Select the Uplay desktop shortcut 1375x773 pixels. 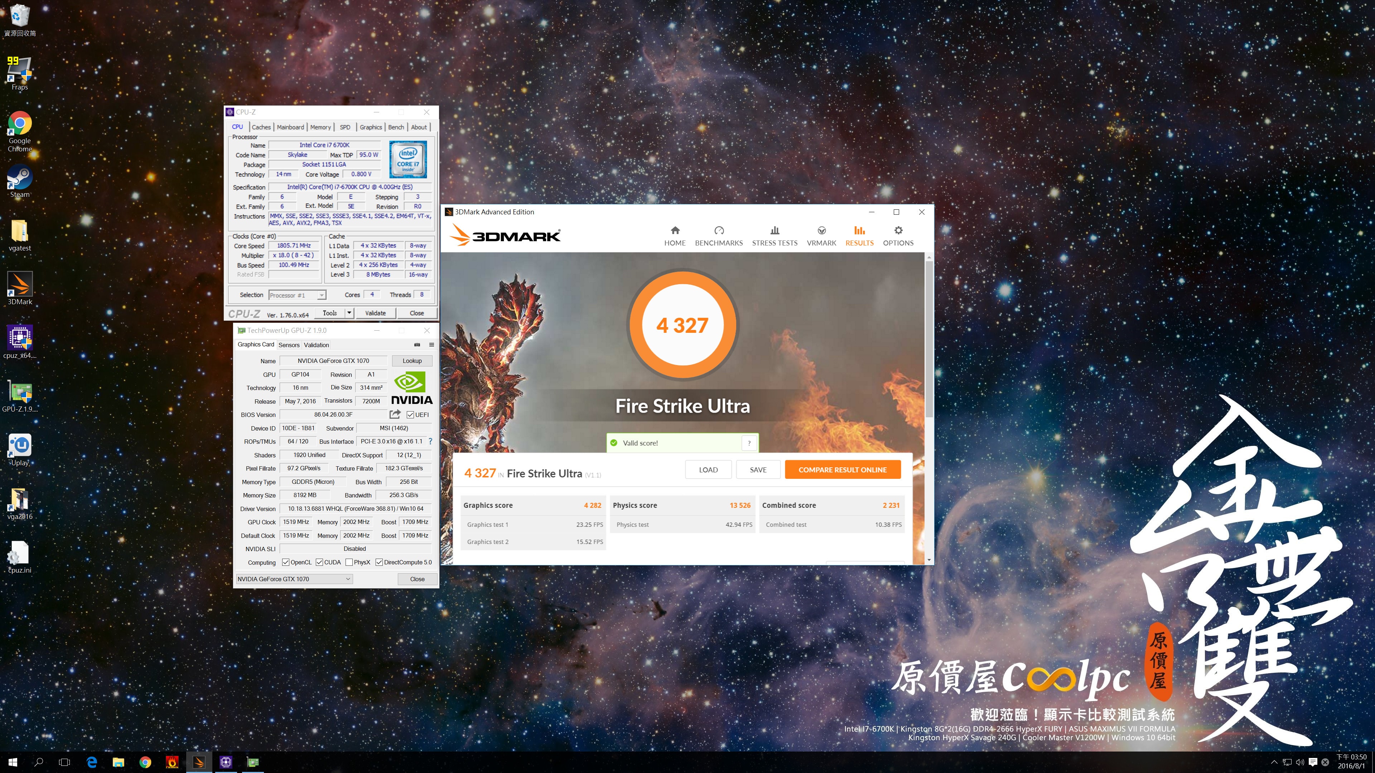coord(20,450)
